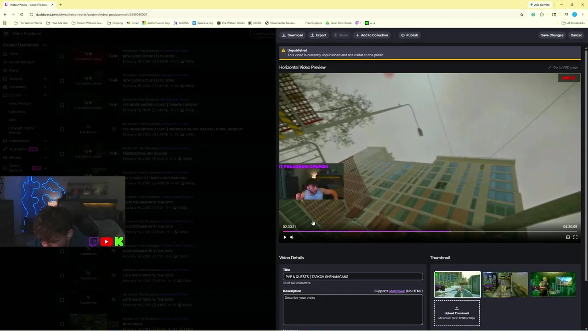The image size is (588, 331).
Task: Open the Chrome profile avatar
Action: click(574, 15)
